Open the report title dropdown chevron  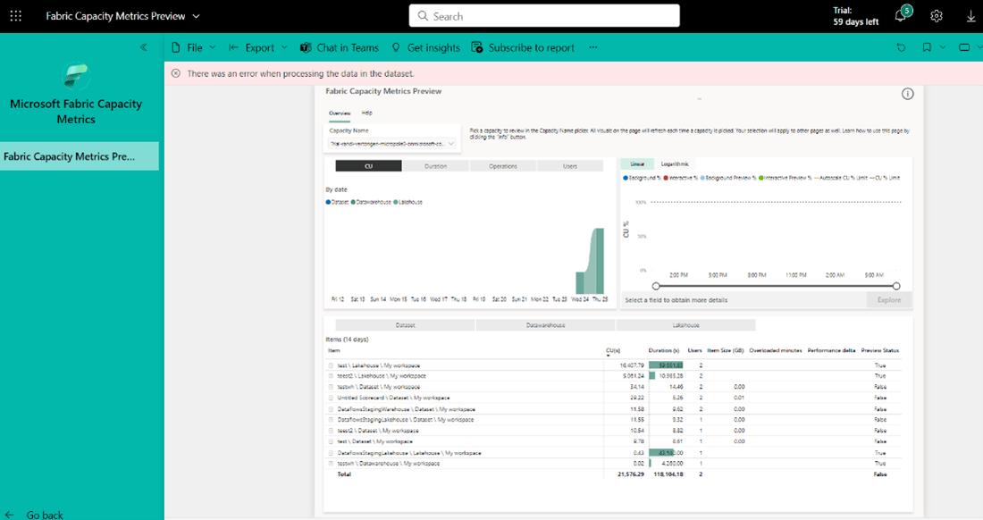point(197,16)
